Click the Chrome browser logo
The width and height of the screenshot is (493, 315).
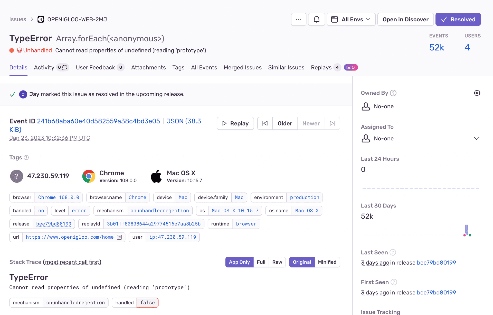coord(89,176)
